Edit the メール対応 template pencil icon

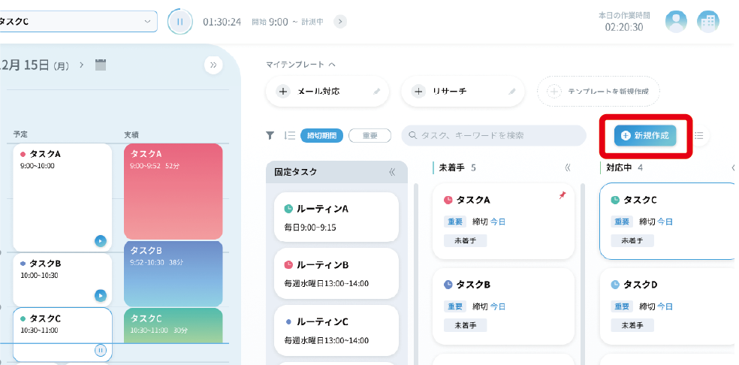pyautogui.click(x=377, y=92)
